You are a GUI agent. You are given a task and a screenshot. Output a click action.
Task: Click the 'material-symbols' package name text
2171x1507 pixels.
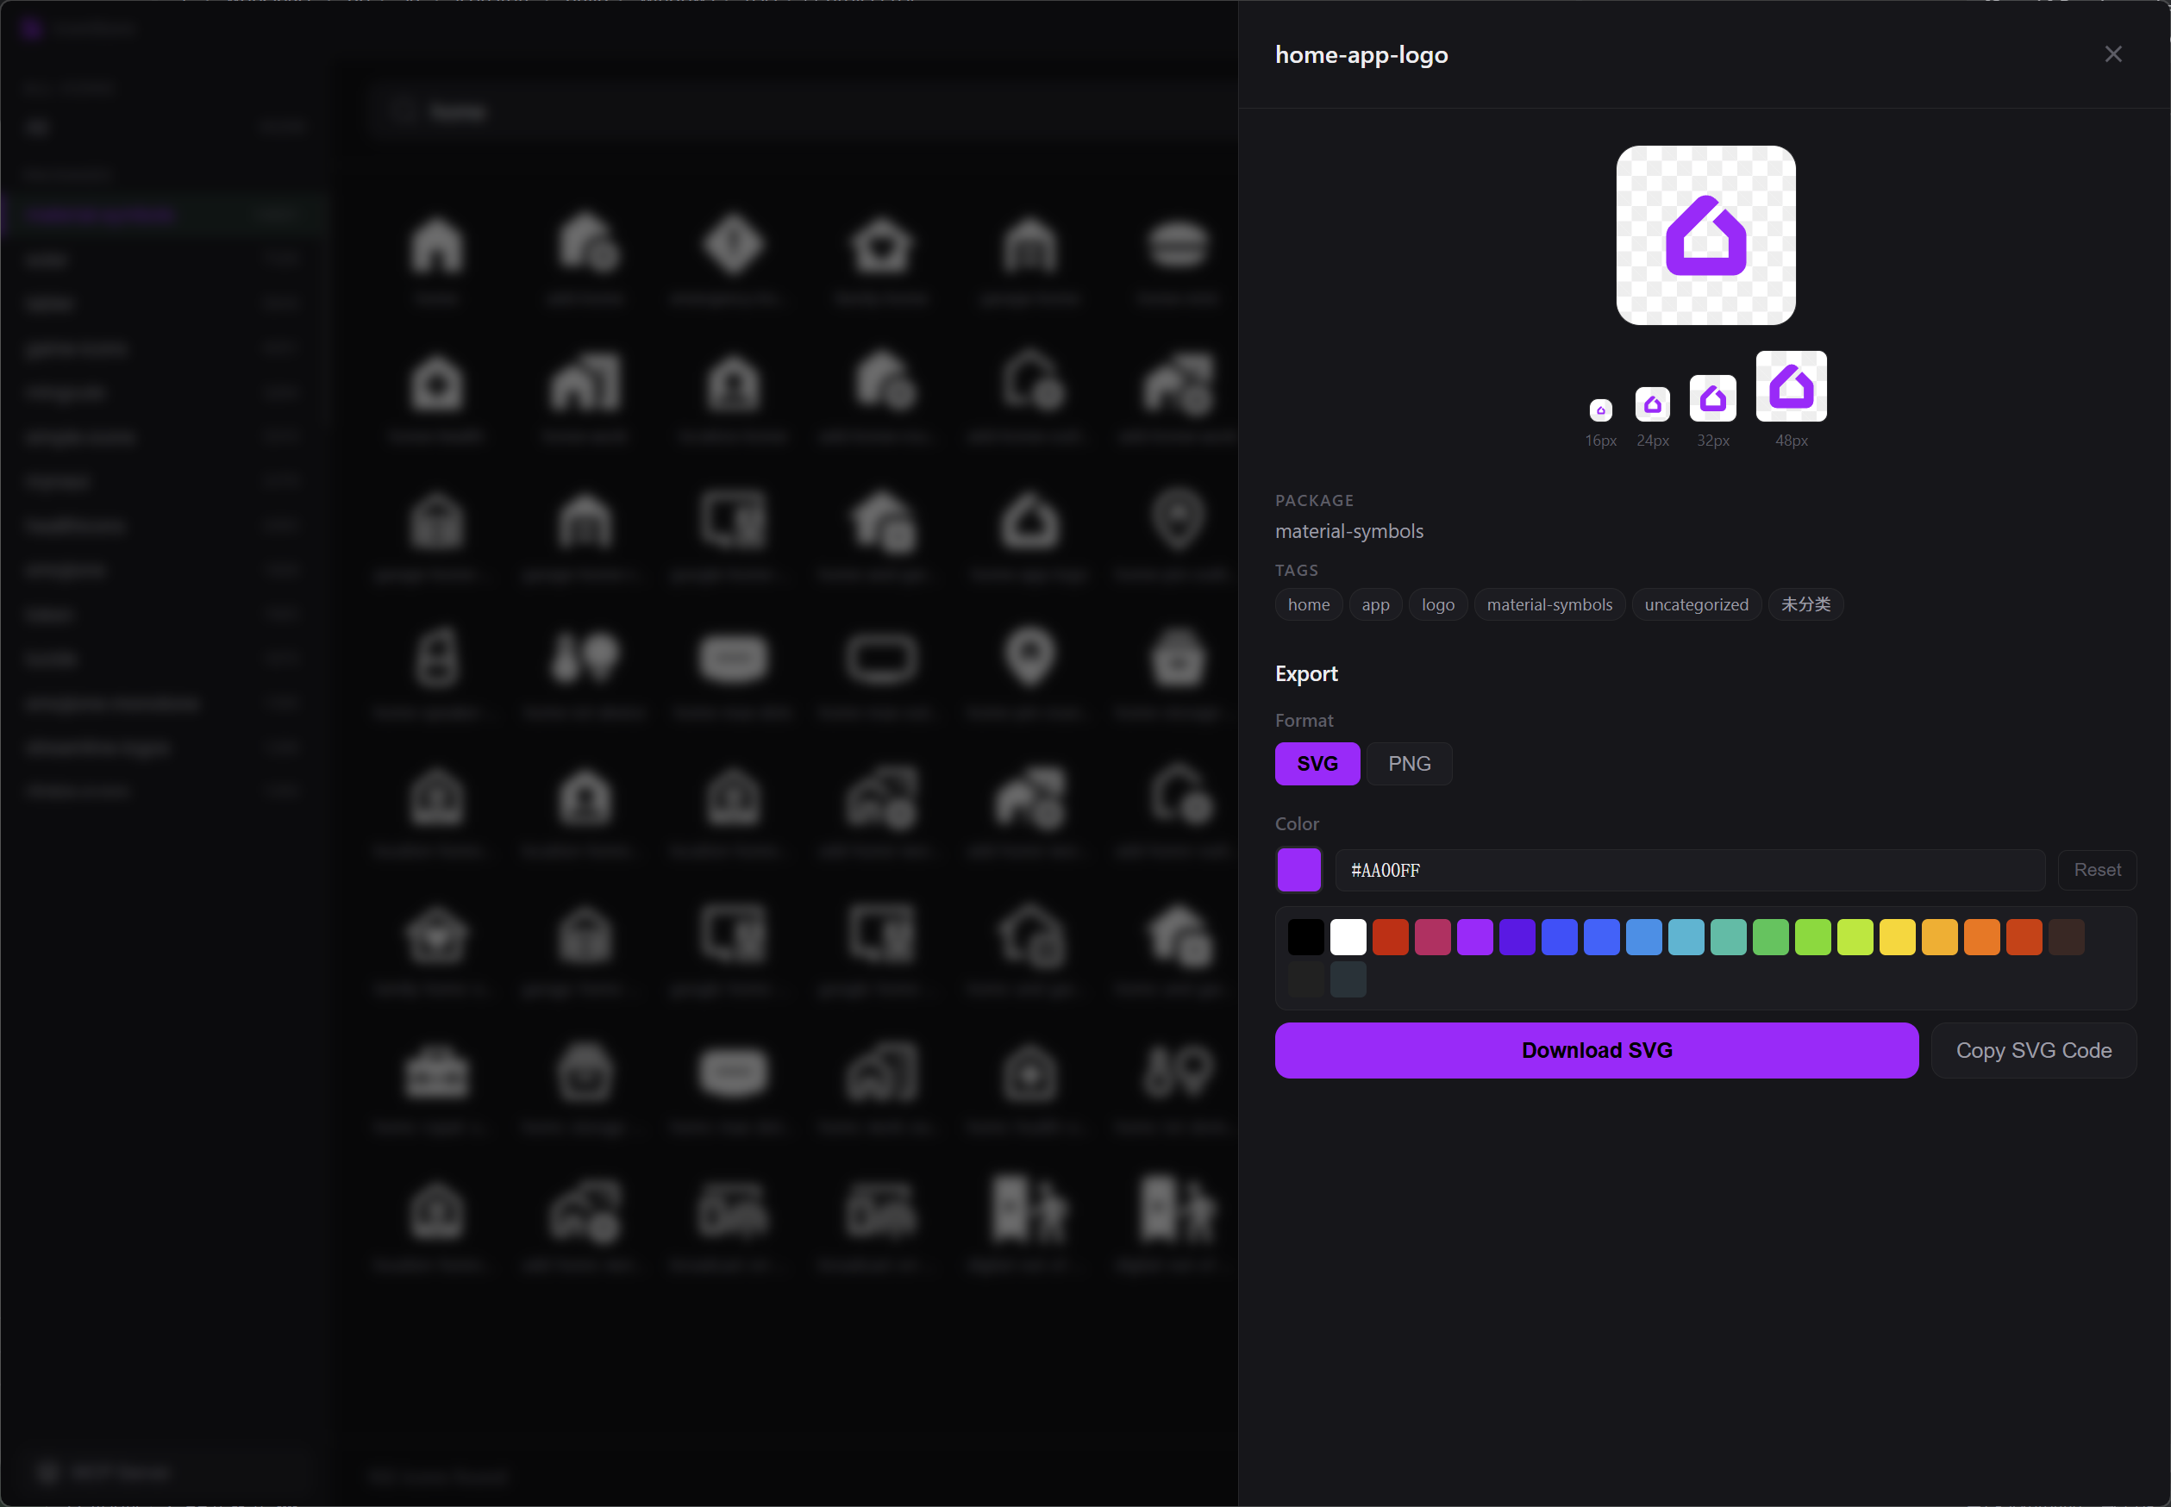point(1348,531)
